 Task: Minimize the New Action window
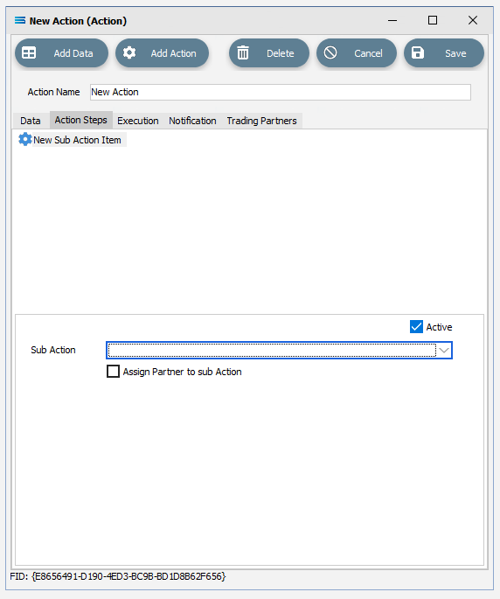click(x=392, y=20)
